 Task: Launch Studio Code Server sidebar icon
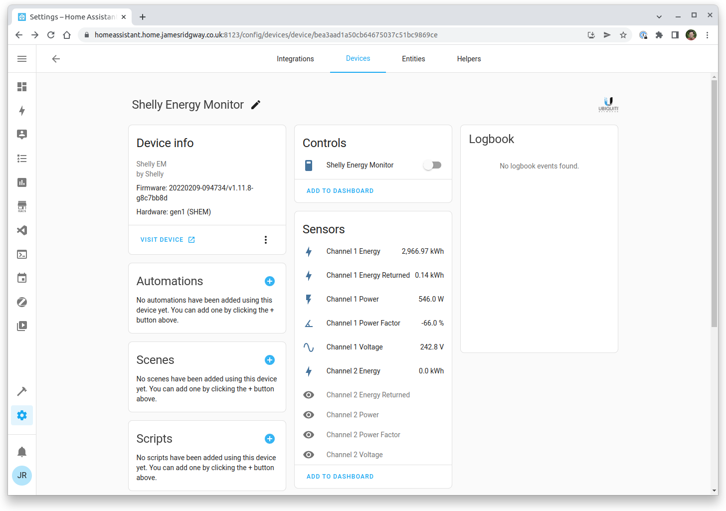coord(22,230)
